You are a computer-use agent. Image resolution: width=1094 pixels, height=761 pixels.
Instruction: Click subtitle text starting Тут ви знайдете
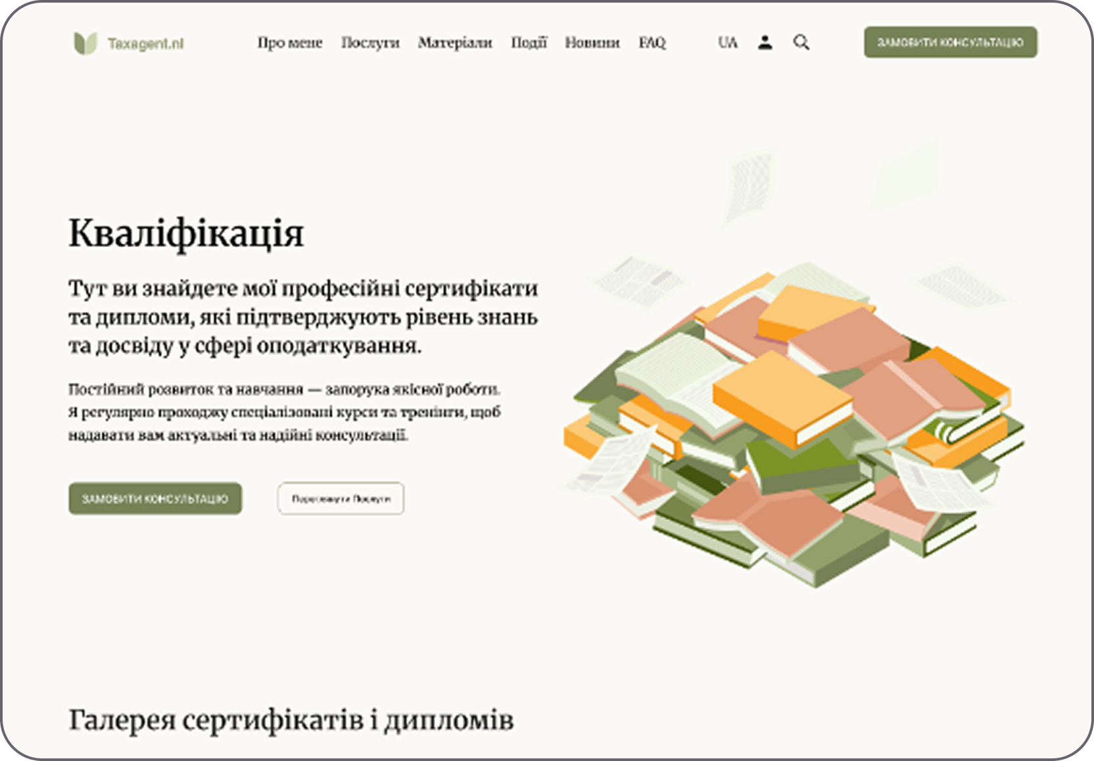coord(303,317)
